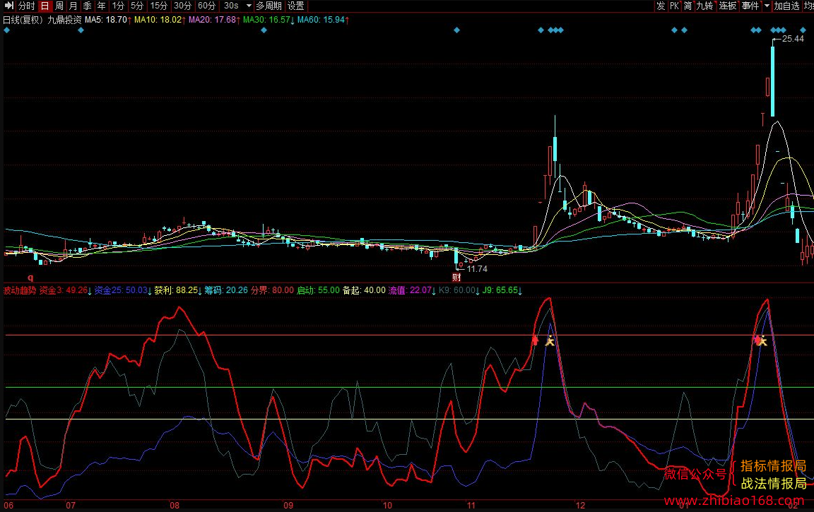Viewport: 814px width, 512px height.
Task: Select the 季 quarterly period tab
Action: click(87, 6)
